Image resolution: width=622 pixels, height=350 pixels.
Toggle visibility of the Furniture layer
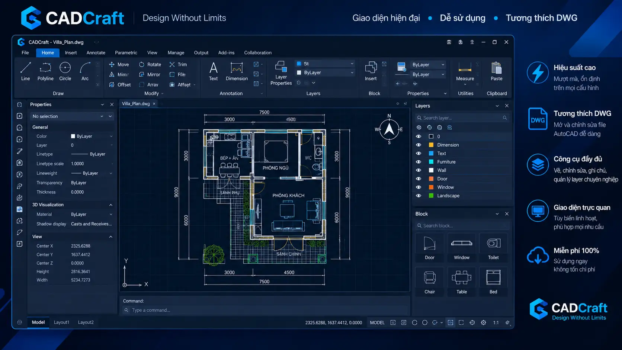419,162
